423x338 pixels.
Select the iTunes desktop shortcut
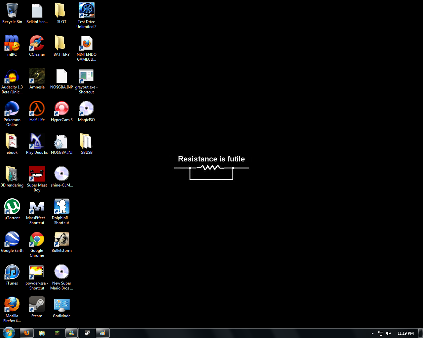[12, 272]
